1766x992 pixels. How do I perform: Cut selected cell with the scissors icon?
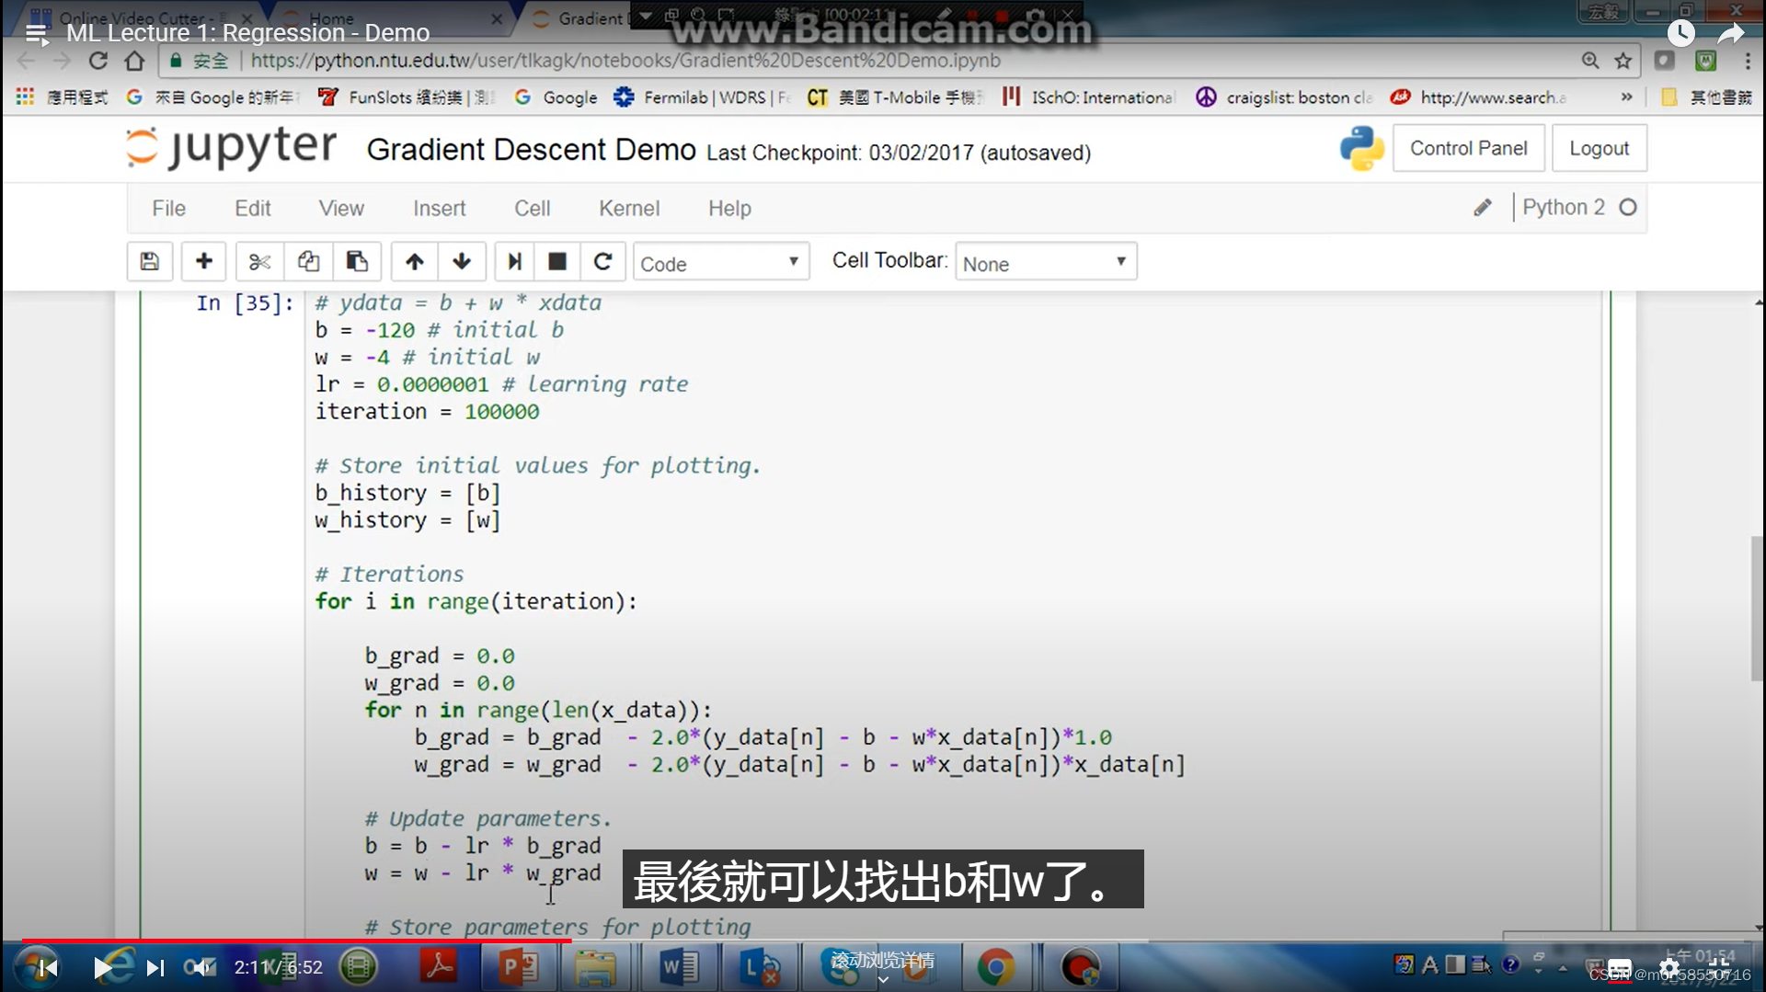pos(260,262)
